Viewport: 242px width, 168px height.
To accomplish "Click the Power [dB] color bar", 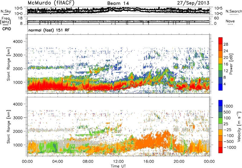I will click(221, 64).
